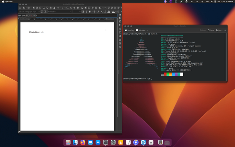The image size is (235, 147).
Task: Open the sidebar Navigator compass icon
Action: tap(120, 29)
